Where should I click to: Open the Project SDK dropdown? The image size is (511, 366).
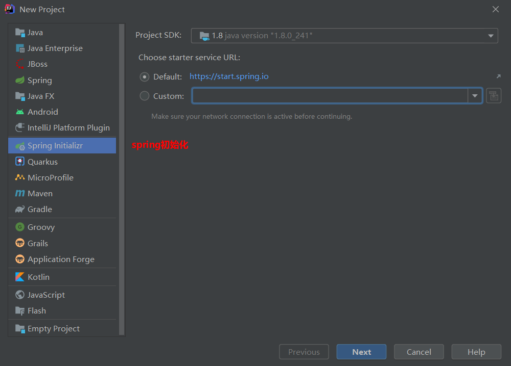(x=344, y=36)
